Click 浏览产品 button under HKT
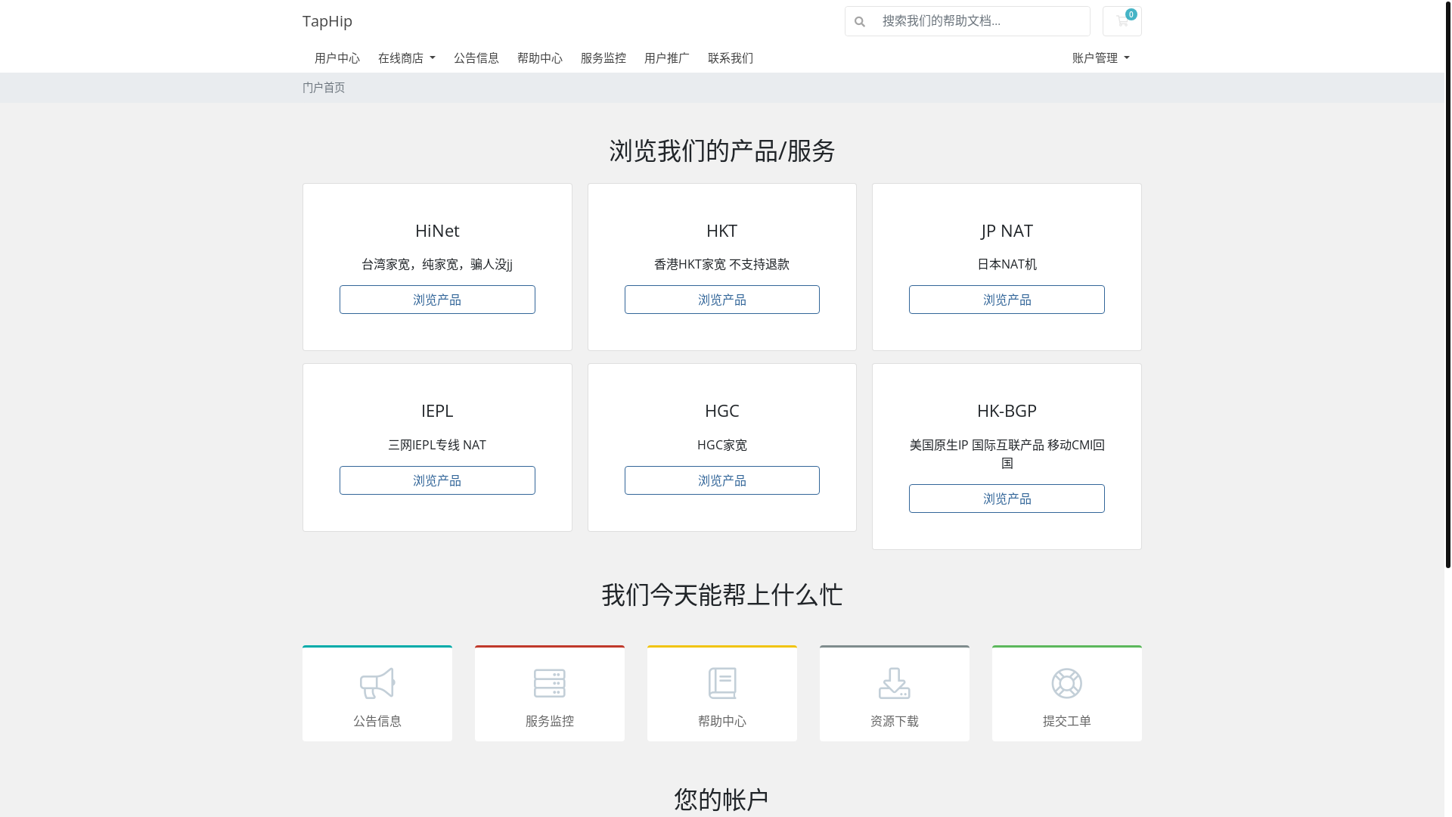 722,300
